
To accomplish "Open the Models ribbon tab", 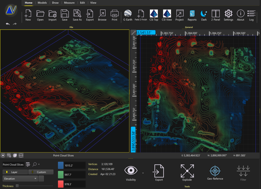I will [42, 3].
